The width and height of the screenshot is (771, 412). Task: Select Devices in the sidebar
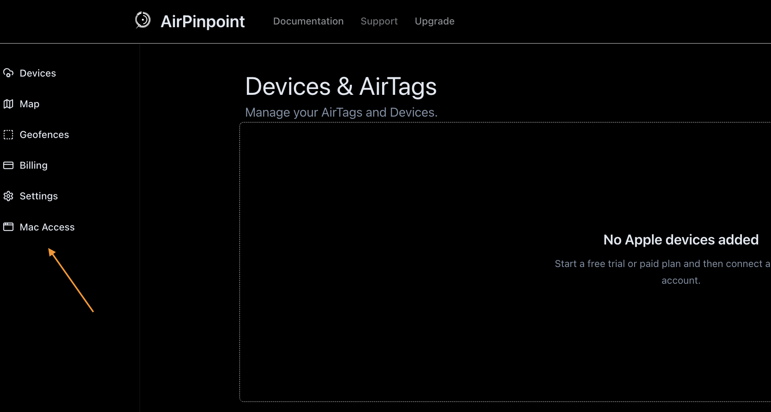pyautogui.click(x=38, y=73)
